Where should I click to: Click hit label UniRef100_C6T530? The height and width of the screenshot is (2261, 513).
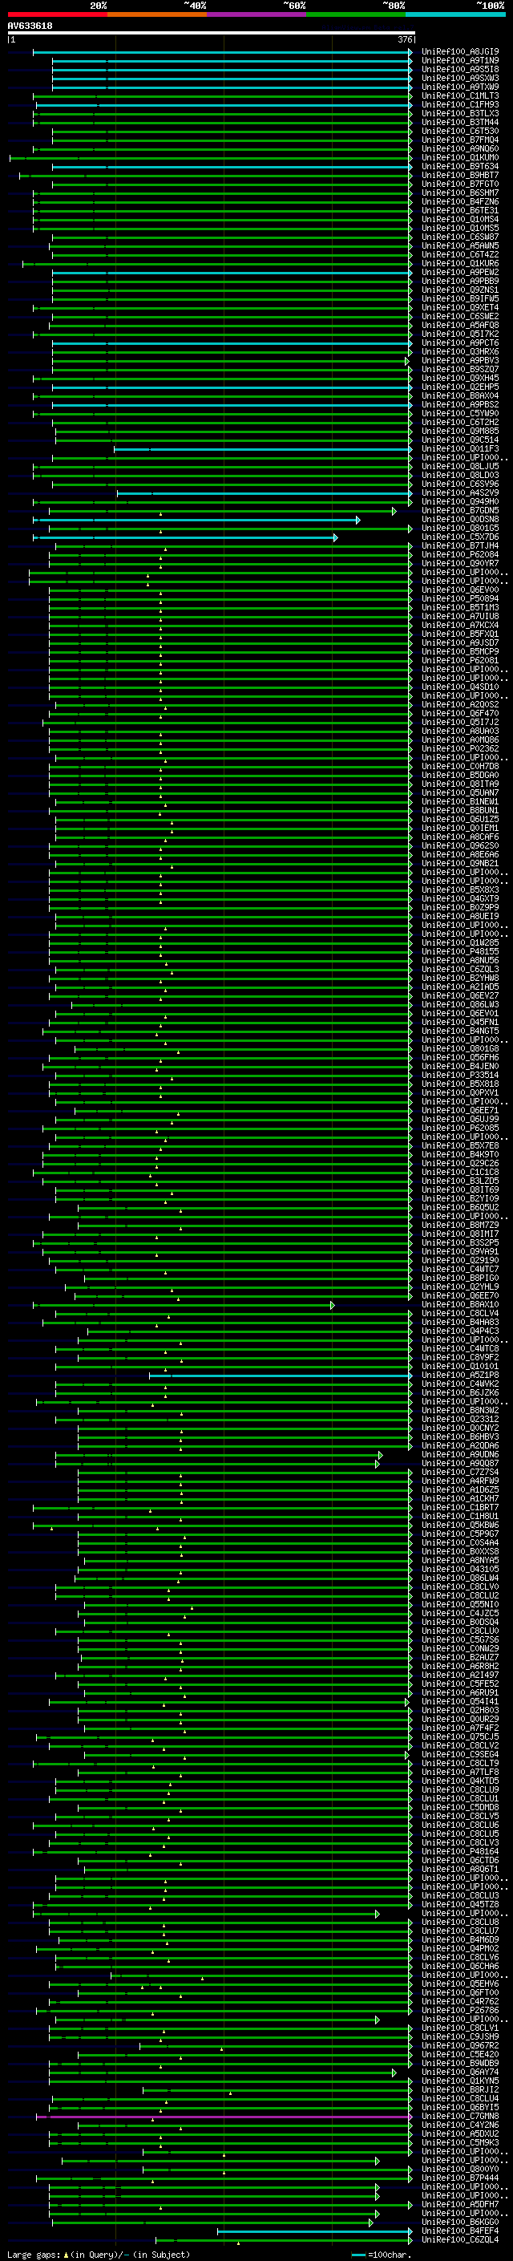tap(460, 131)
